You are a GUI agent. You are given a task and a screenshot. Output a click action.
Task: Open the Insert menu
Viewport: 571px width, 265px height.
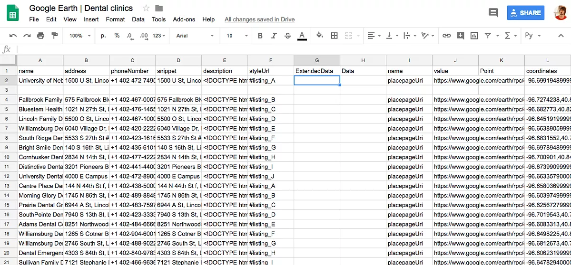(x=91, y=19)
